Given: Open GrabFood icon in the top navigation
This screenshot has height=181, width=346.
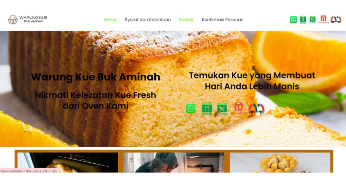Looking at the screenshot, I should point(313,20).
